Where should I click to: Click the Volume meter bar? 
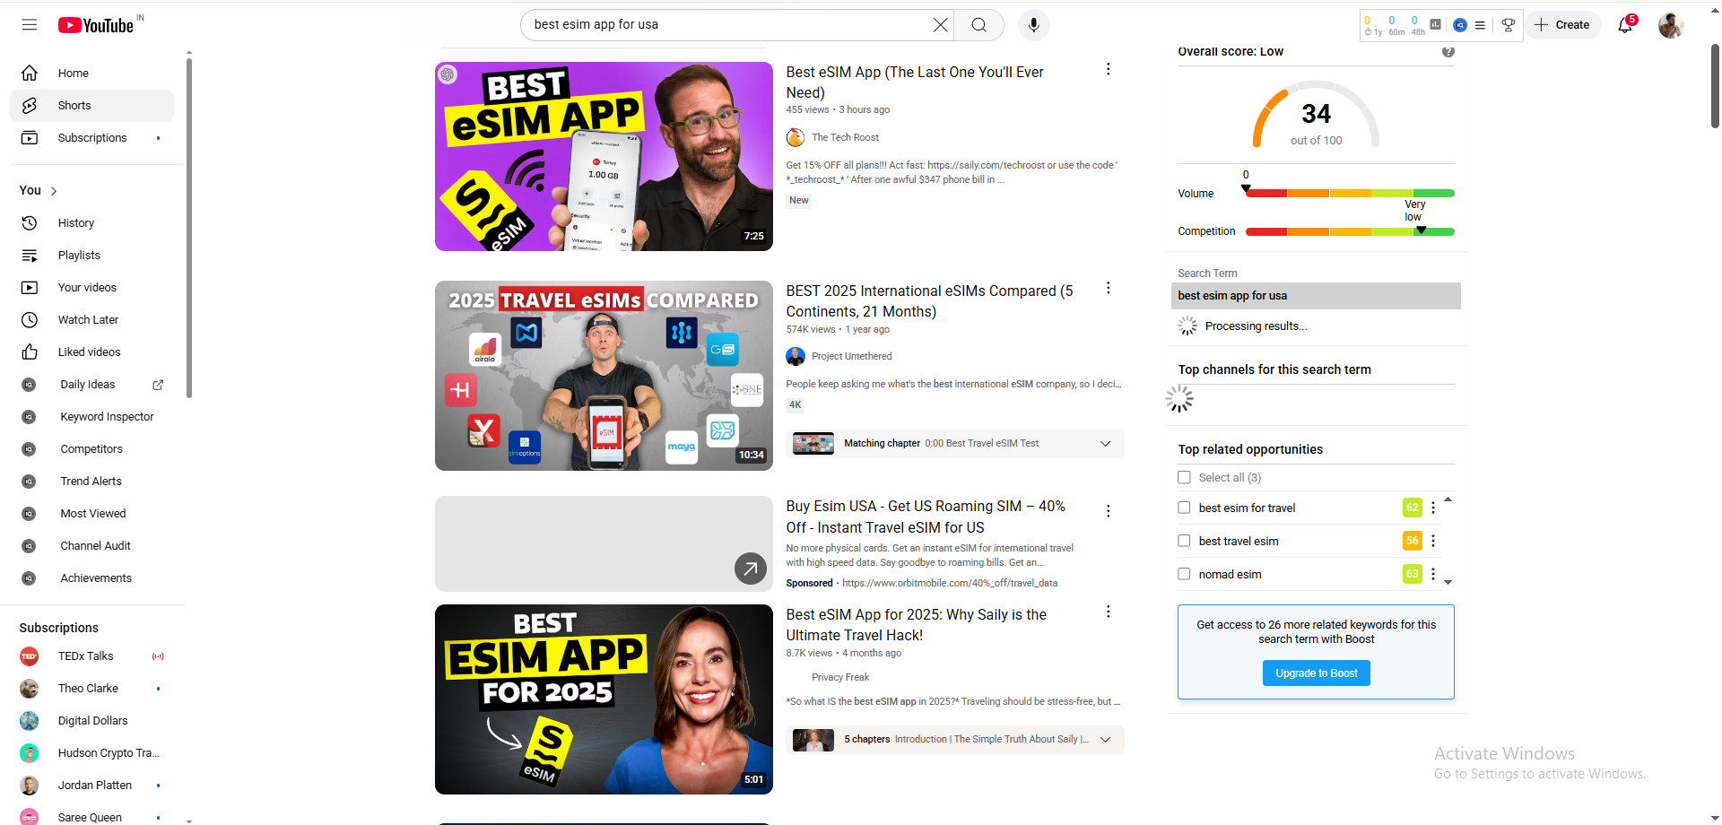click(1350, 194)
